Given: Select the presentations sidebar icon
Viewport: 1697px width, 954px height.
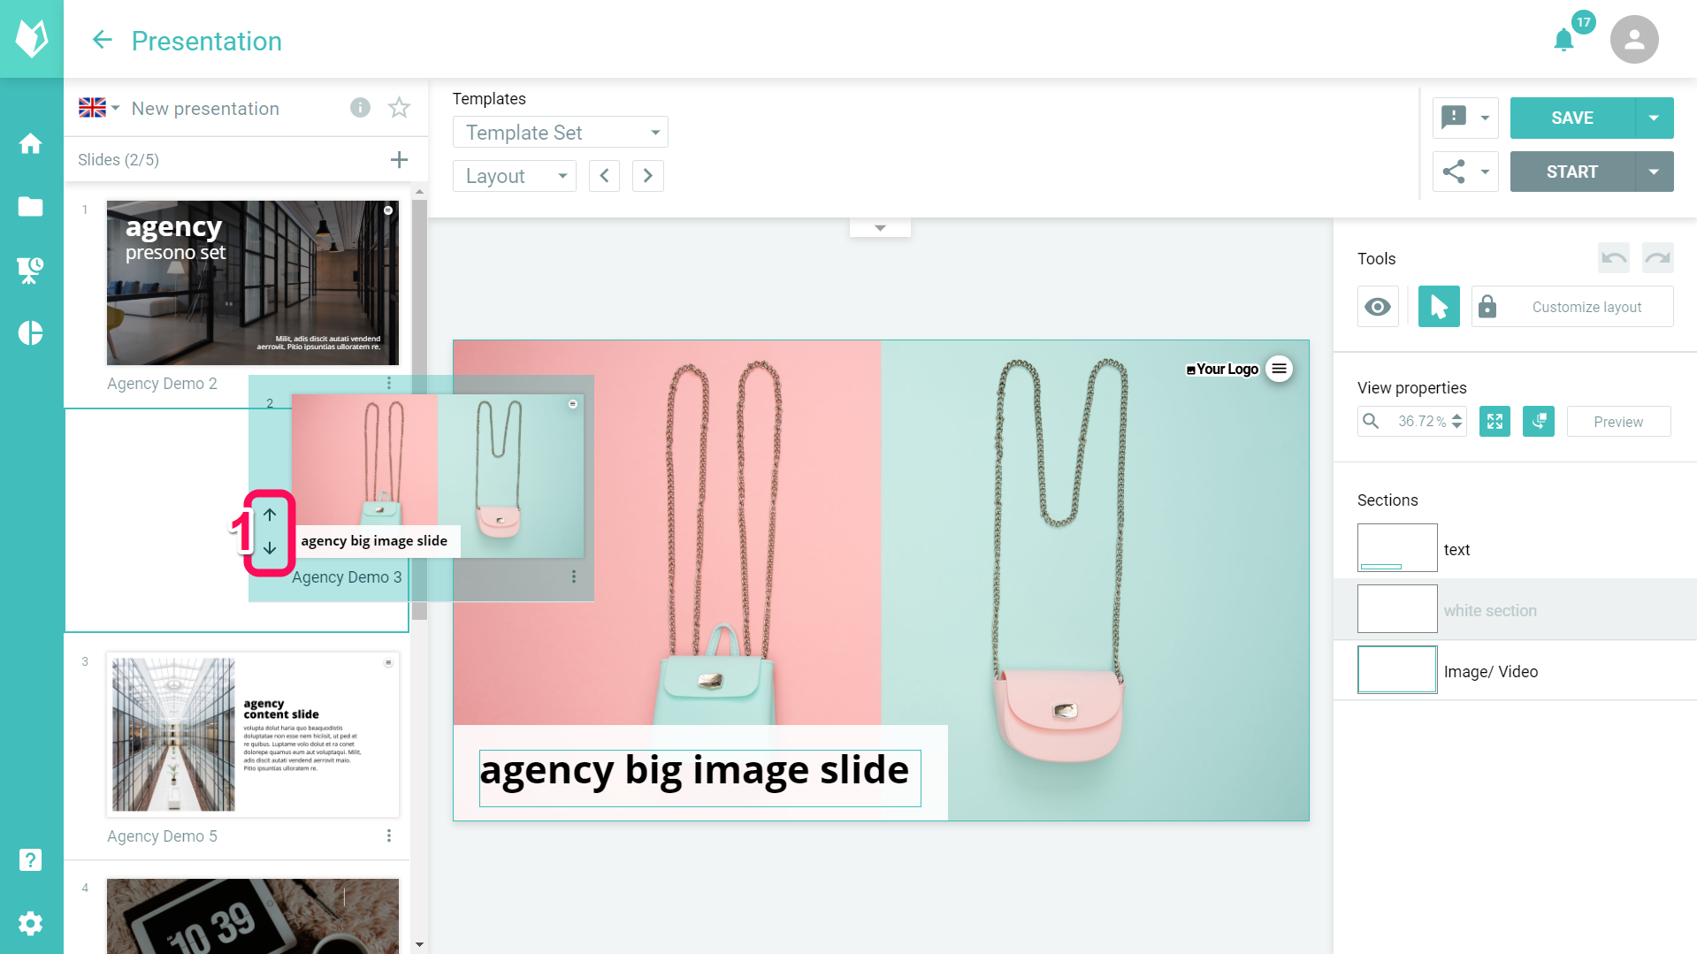Looking at the screenshot, I should tap(31, 270).
